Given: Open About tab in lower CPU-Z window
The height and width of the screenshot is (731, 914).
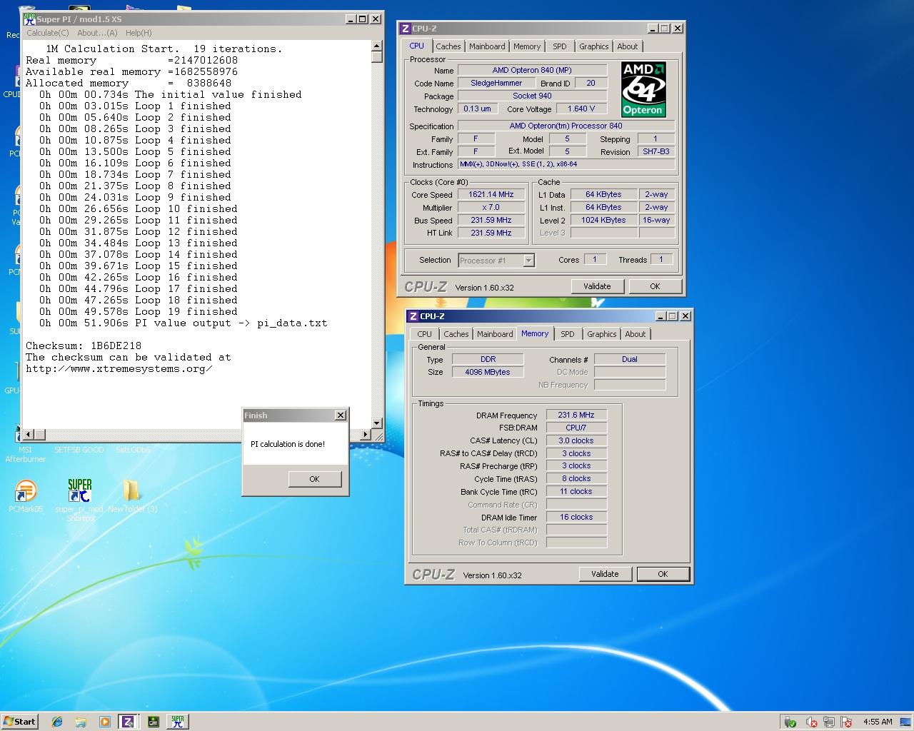Looking at the screenshot, I should tap(636, 334).
